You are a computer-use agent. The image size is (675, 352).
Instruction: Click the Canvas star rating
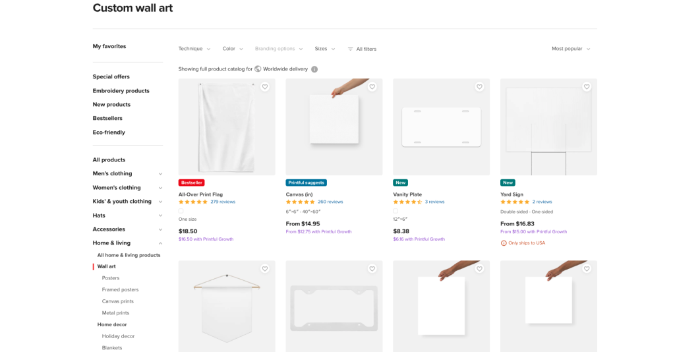point(300,202)
